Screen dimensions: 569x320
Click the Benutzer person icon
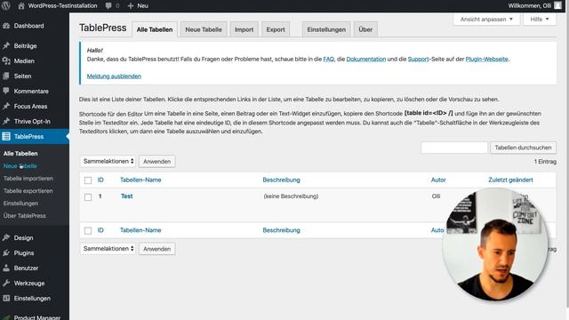point(6,268)
